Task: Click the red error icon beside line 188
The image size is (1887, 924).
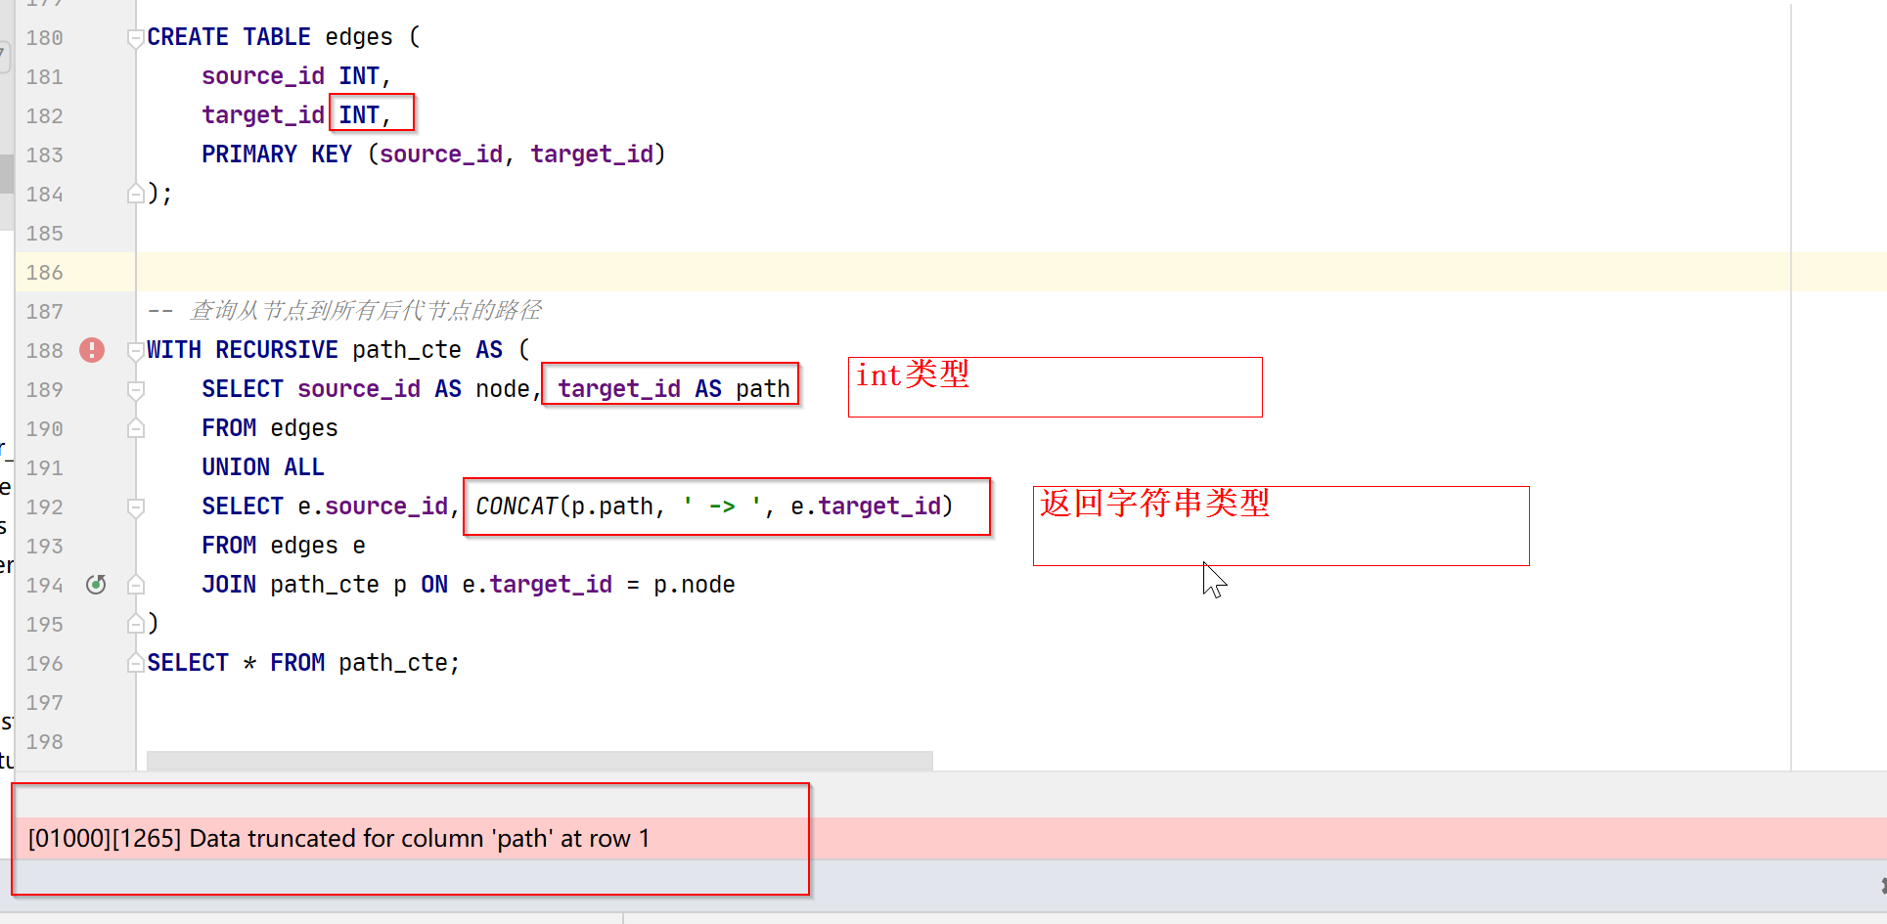Action: 91,350
